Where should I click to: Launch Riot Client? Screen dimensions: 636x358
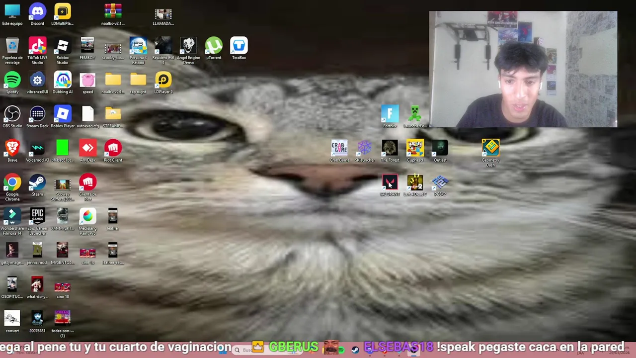[x=113, y=151]
